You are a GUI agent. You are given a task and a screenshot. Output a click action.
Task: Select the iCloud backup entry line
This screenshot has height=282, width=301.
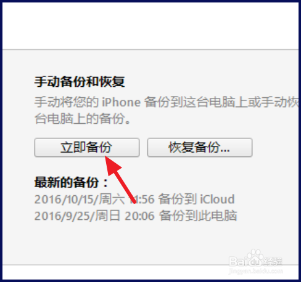tap(134, 199)
